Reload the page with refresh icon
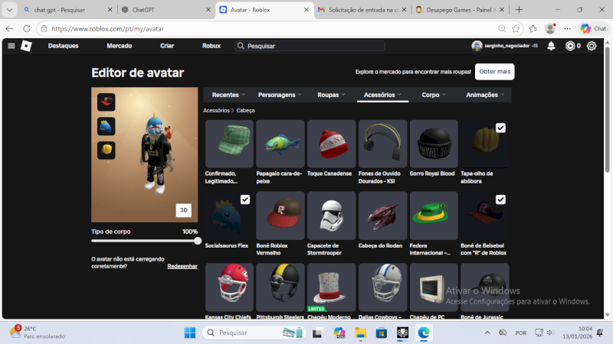Screen dimensions: 613x344 (x=27, y=28)
